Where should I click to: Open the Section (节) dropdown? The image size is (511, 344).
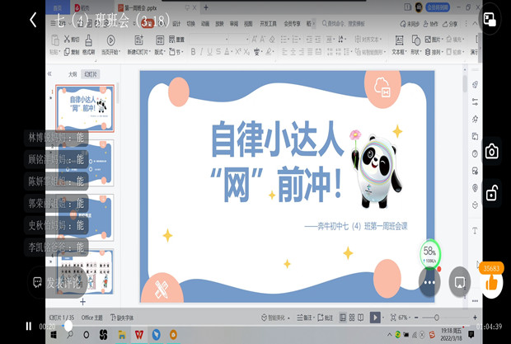[x=176, y=52]
